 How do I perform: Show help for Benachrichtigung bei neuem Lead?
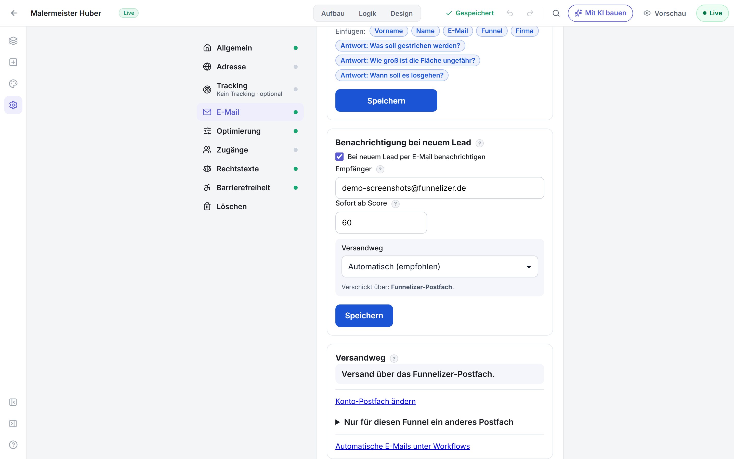tap(480, 143)
